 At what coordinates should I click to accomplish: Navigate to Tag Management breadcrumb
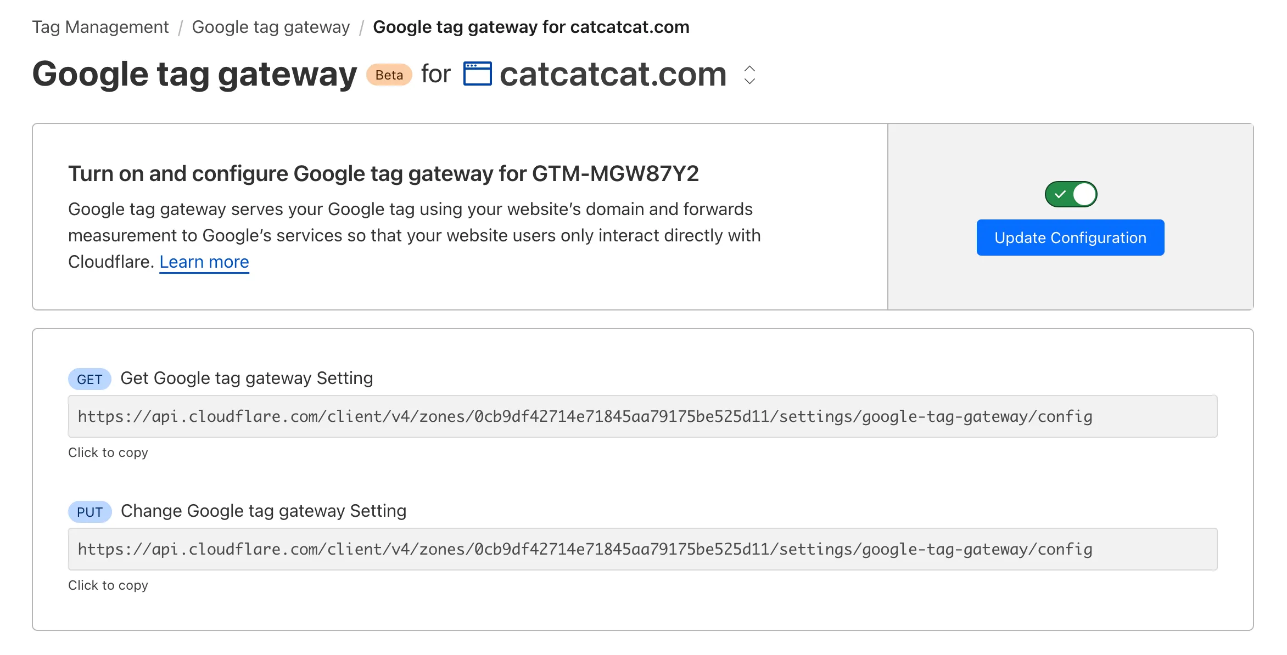(100, 26)
